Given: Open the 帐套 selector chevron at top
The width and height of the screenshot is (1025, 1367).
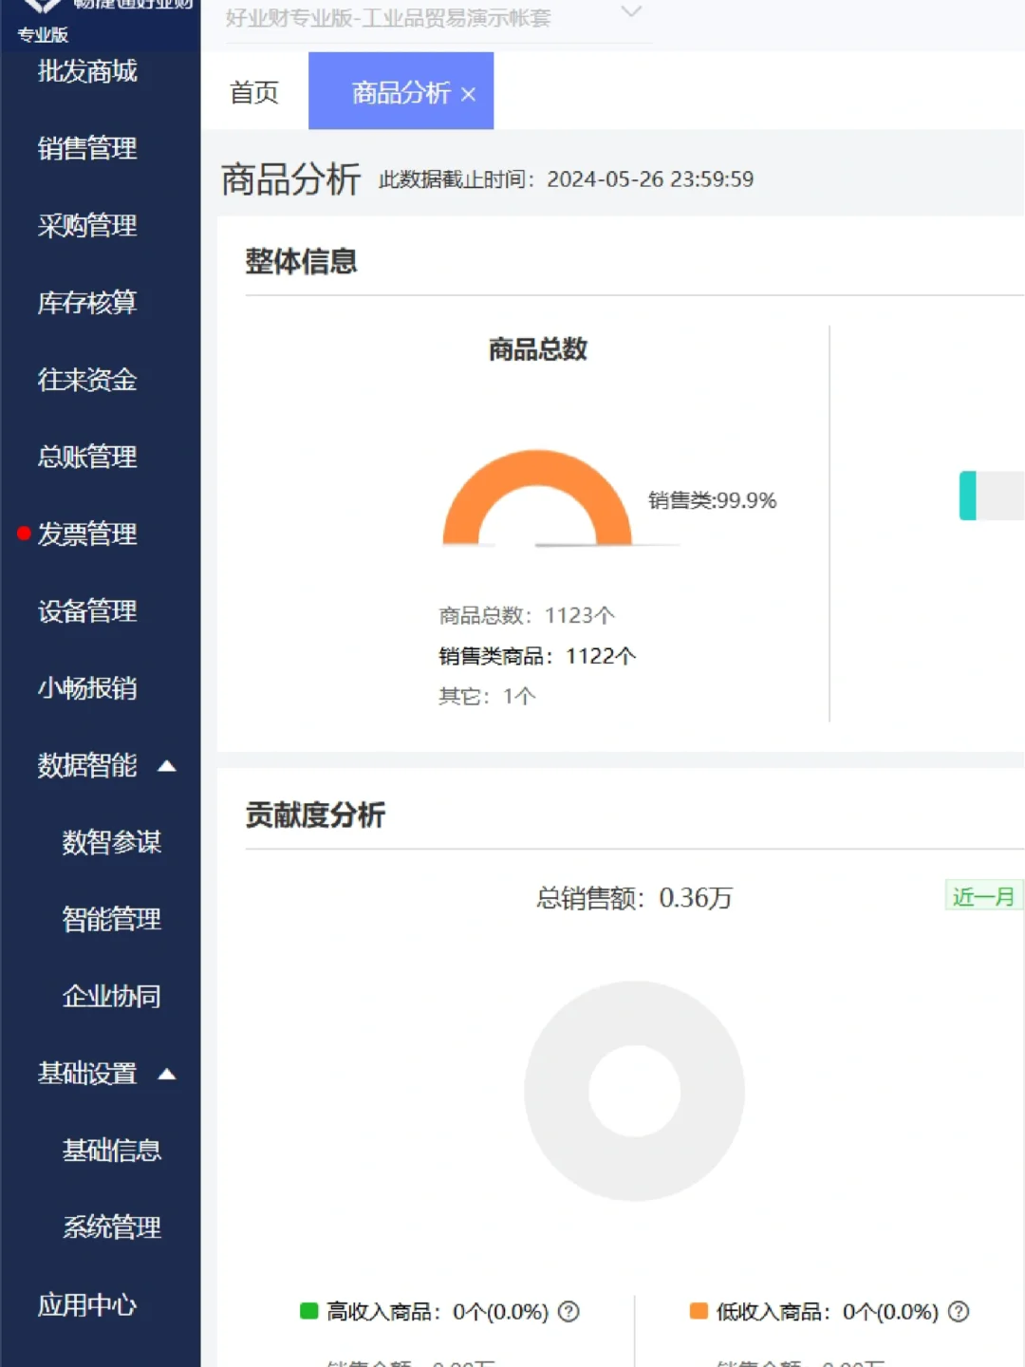Looking at the screenshot, I should [630, 13].
